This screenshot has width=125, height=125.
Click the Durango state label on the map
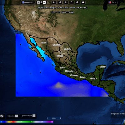[60, 56]
